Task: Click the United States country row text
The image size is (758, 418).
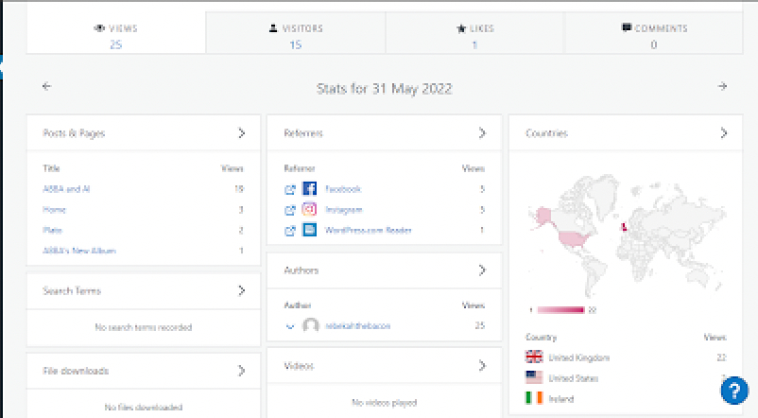Action: point(574,378)
